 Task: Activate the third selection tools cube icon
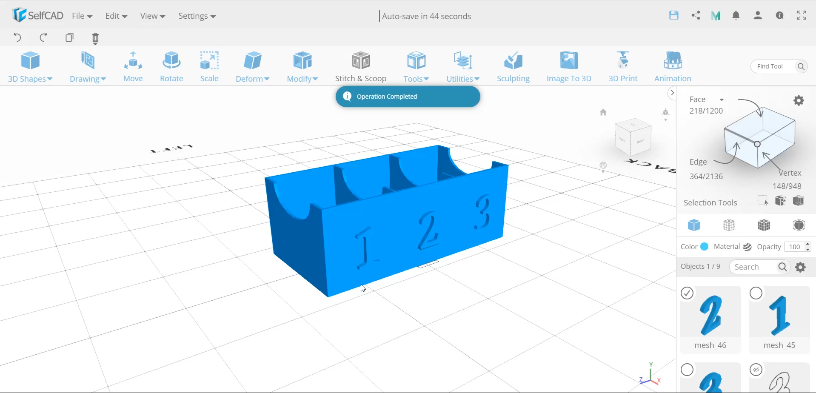[x=799, y=201]
